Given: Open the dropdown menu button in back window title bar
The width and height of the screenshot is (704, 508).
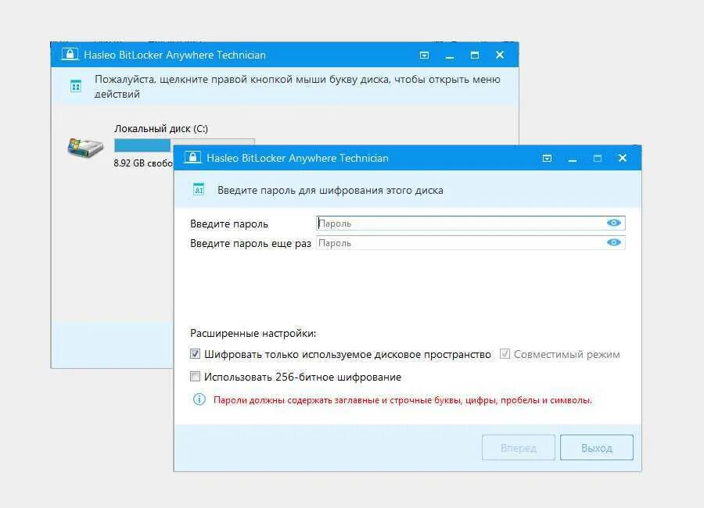Looking at the screenshot, I should pyautogui.click(x=424, y=55).
